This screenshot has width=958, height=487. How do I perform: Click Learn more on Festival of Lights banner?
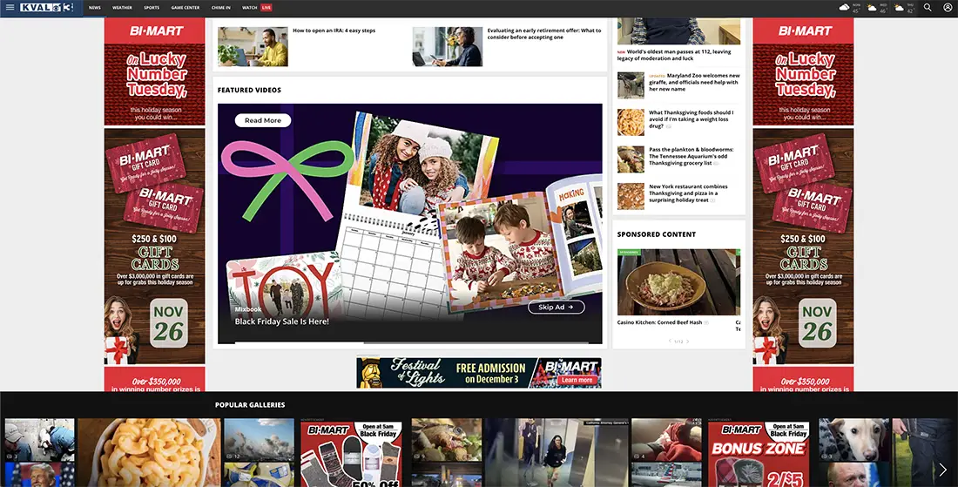(x=577, y=380)
